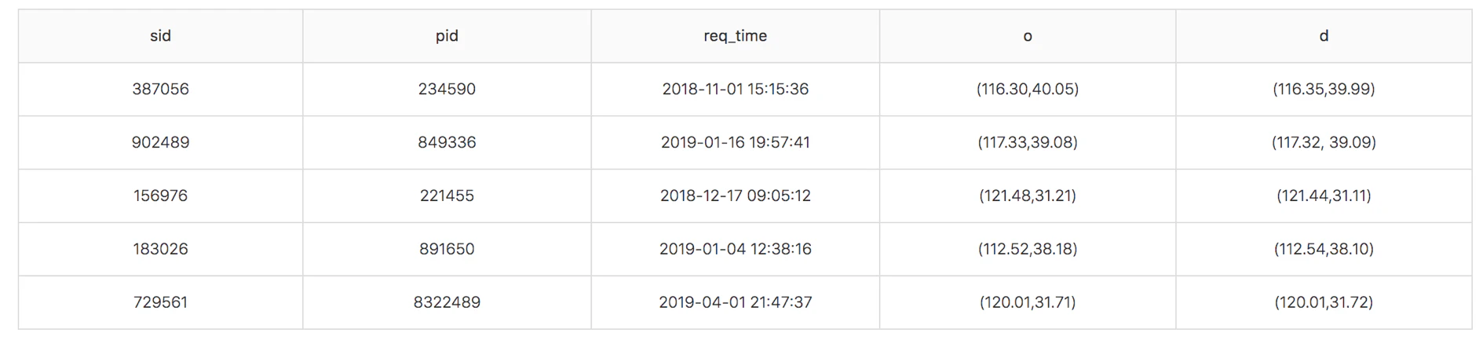Click the d column header
Viewport: 1483px width, 340px height.
click(1324, 36)
